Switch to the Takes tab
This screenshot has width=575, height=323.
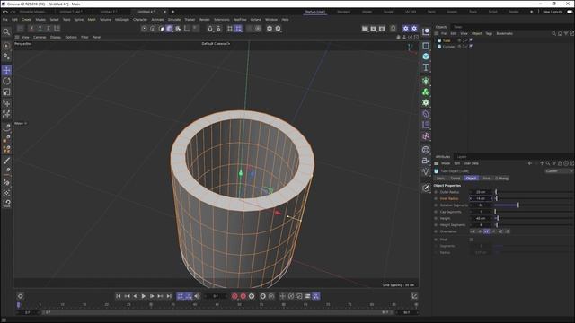tap(458, 27)
